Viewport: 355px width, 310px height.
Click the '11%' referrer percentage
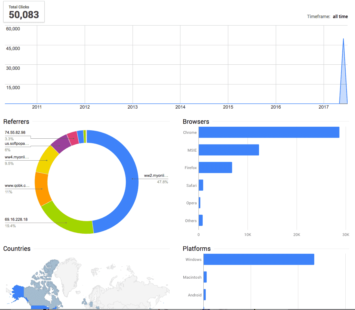(x=9, y=192)
